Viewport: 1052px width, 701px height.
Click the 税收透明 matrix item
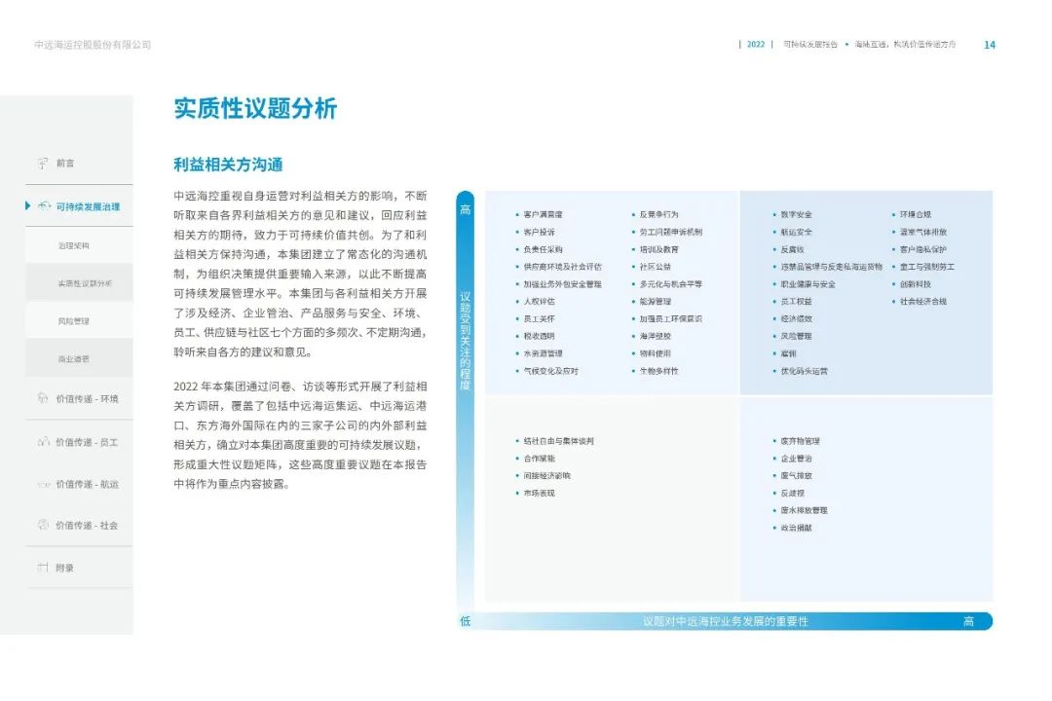(539, 336)
